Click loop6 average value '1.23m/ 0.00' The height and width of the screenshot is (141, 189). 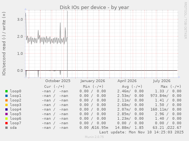tap(130, 119)
